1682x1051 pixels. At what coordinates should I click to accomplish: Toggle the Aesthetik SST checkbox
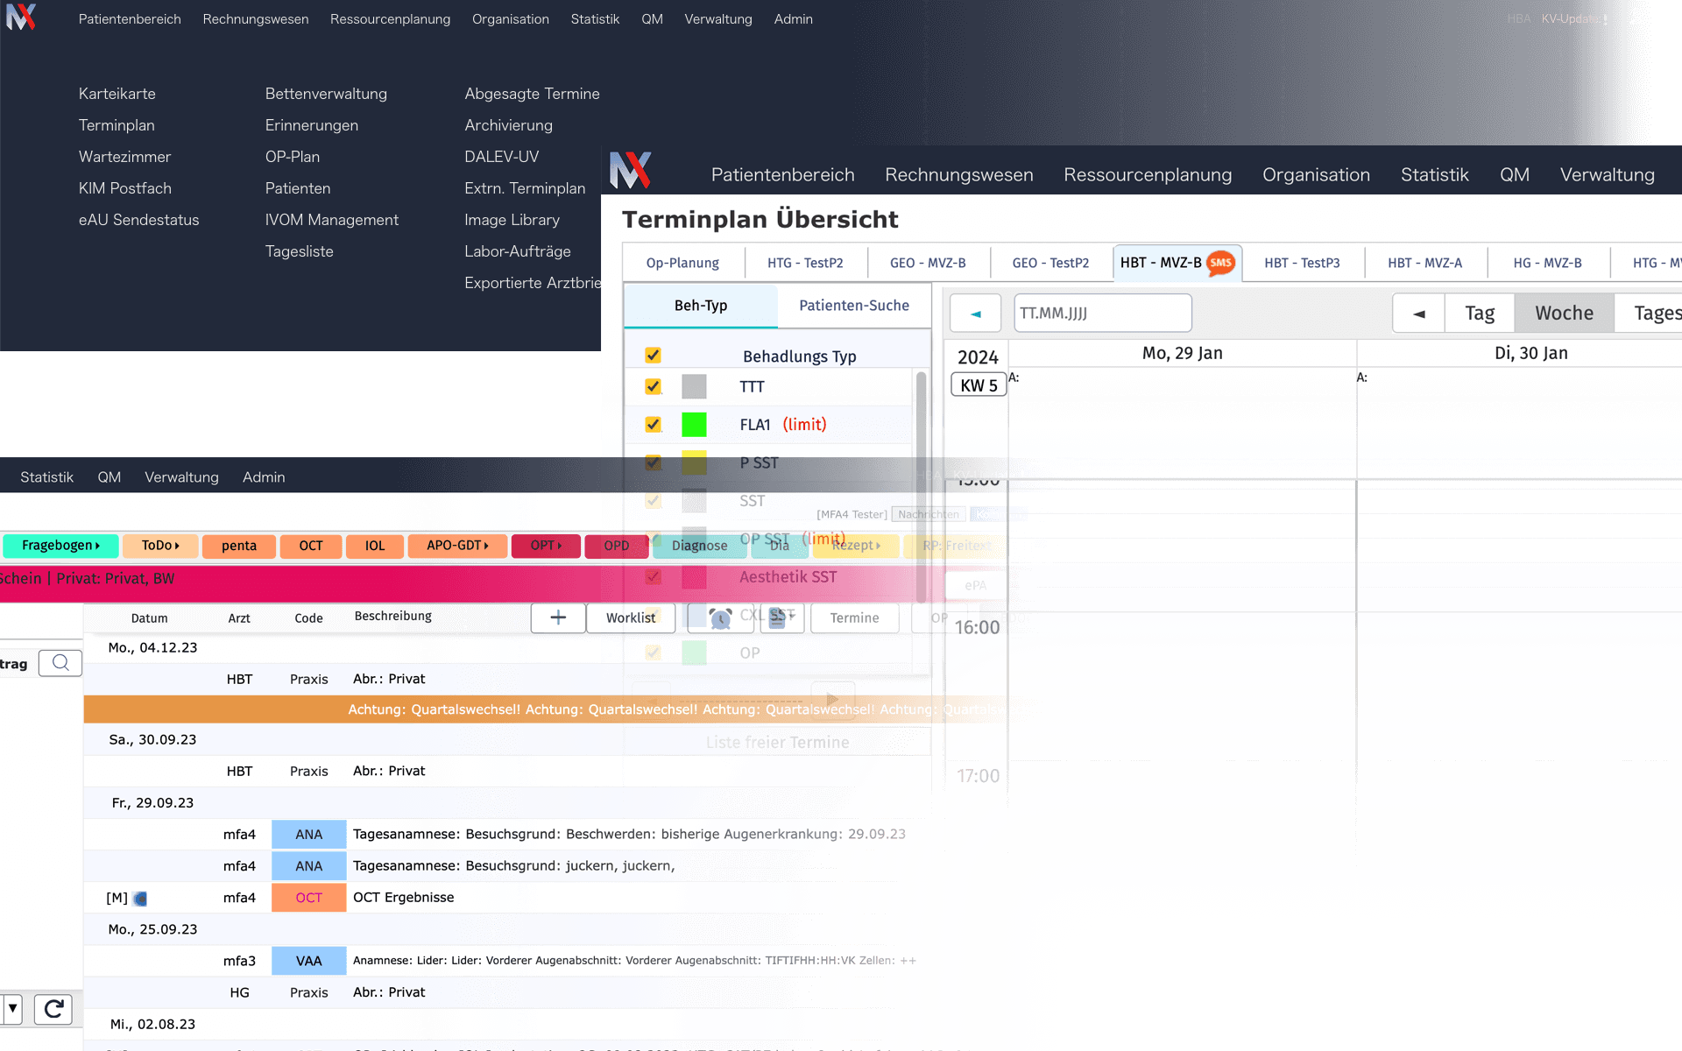click(x=653, y=576)
